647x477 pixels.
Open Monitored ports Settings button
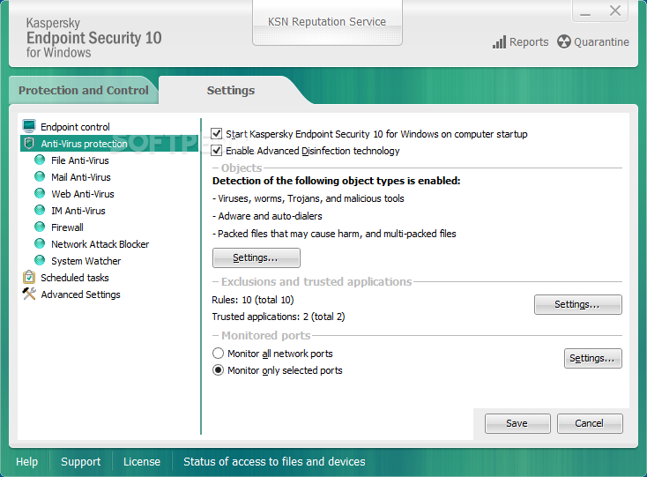tap(593, 358)
